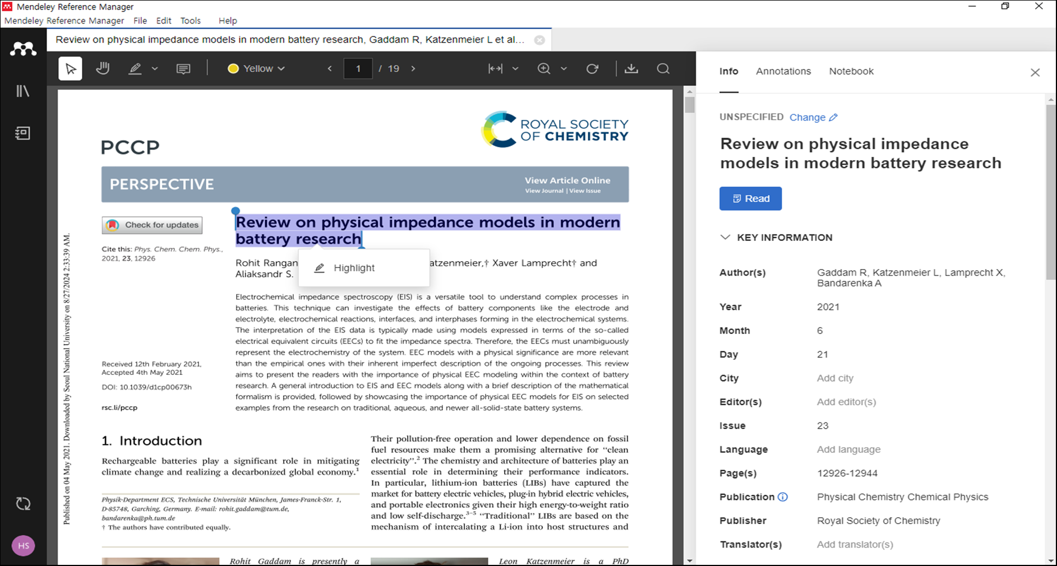Viewport: 1057px width, 566px height.
Task: Select the arrow Select tool
Action: click(x=71, y=68)
